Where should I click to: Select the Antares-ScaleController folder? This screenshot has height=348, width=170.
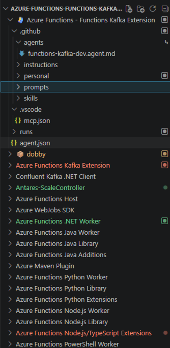pyautogui.click(x=50, y=188)
